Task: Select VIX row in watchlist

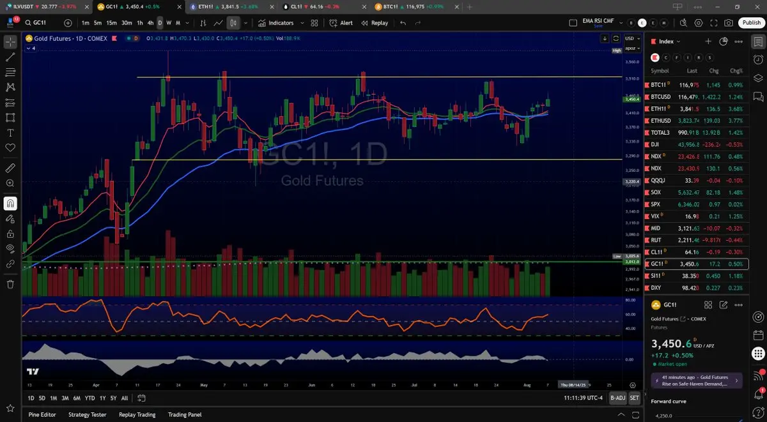Action: (x=697, y=216)
